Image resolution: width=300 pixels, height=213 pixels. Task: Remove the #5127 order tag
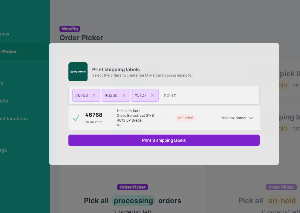(x=152, y=95)
